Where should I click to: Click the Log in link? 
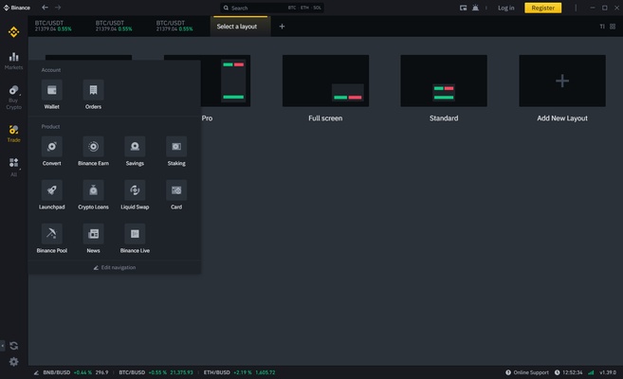[505, 8]
